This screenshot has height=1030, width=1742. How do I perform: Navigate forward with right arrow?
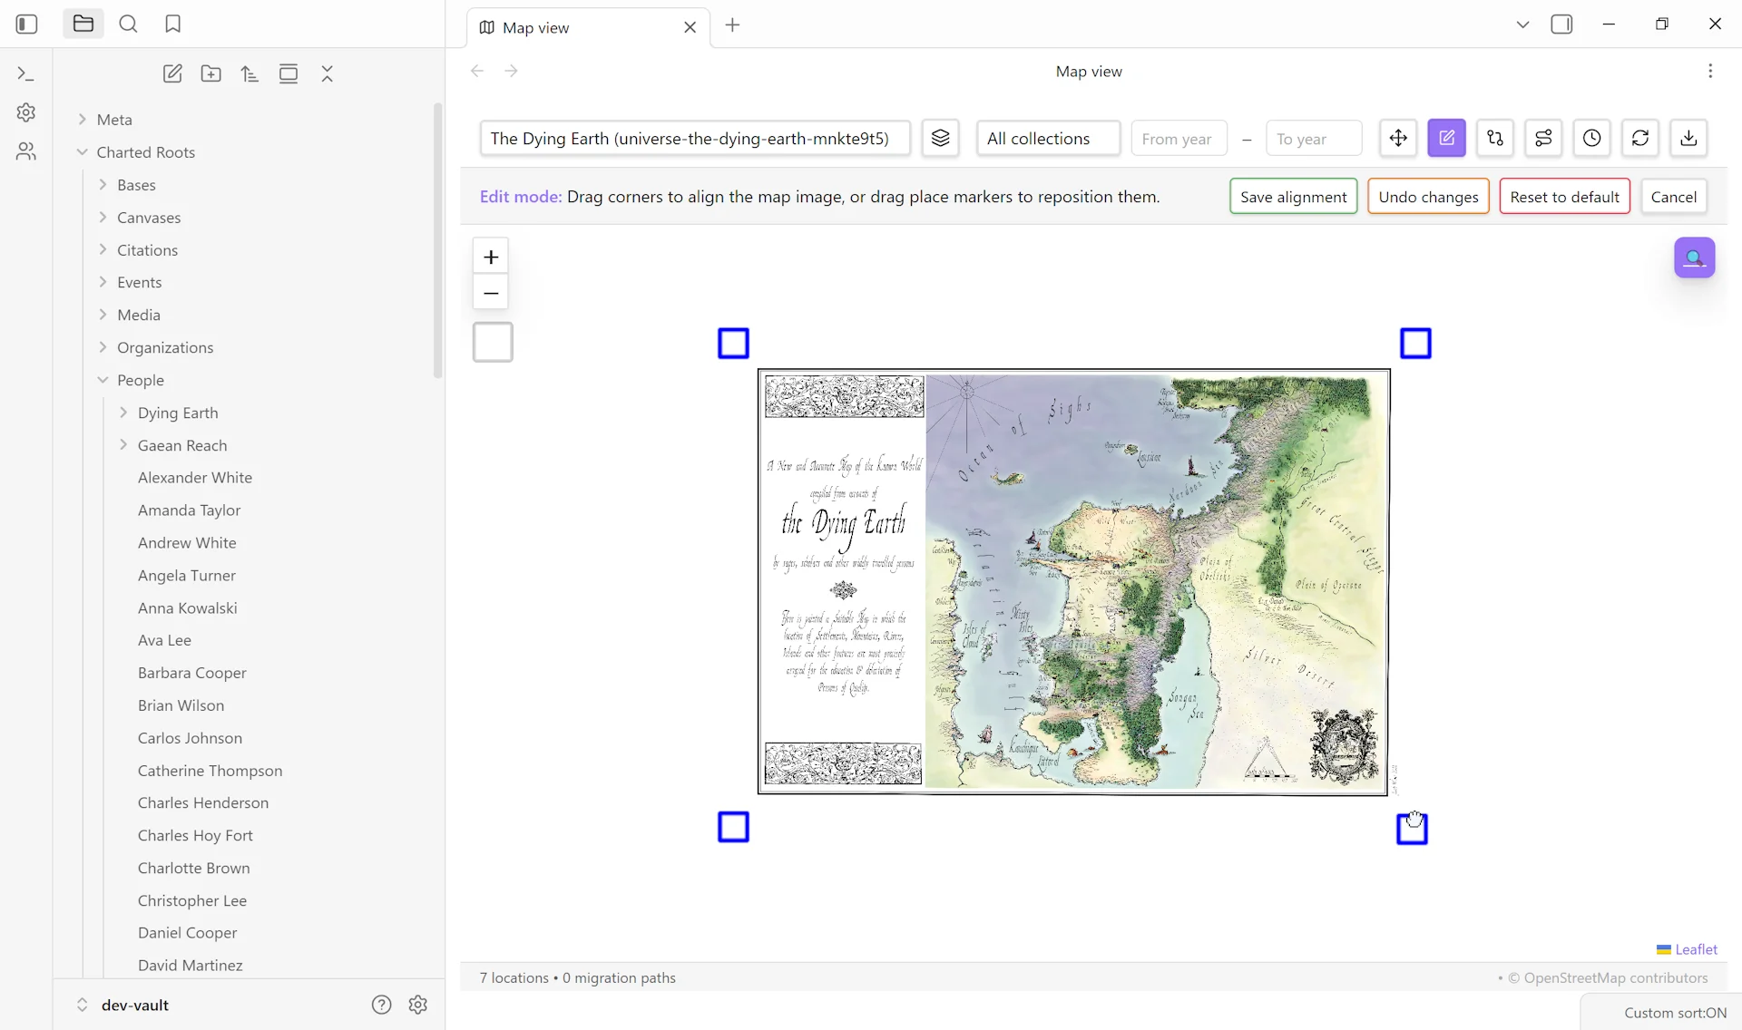[511, 71]
